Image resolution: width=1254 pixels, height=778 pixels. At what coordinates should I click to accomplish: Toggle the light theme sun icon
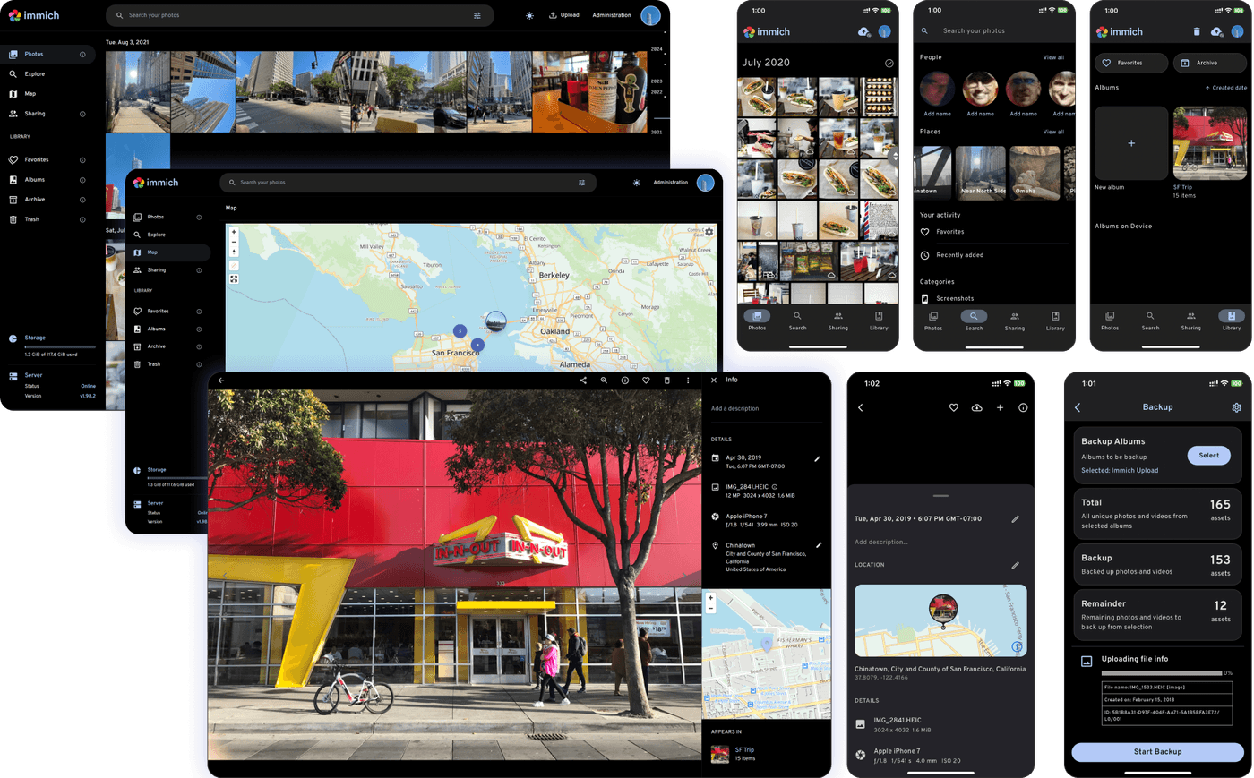click(529, 15)
